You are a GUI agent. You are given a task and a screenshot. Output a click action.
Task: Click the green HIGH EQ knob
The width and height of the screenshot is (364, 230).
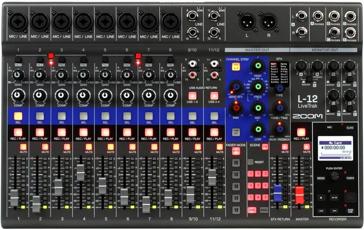coord(258,66)
